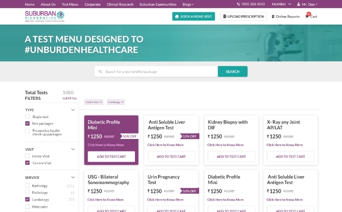This screenshot has width=342, height=212.
Task: Open the shopping cart icon
Action: coord(307,16)
